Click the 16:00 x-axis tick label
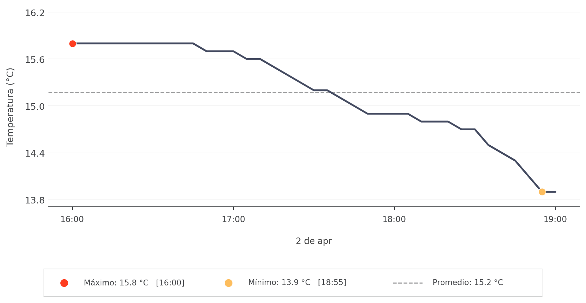Image resolution: width=586 pixels, height=303 pixels. (x=72, y=220)
